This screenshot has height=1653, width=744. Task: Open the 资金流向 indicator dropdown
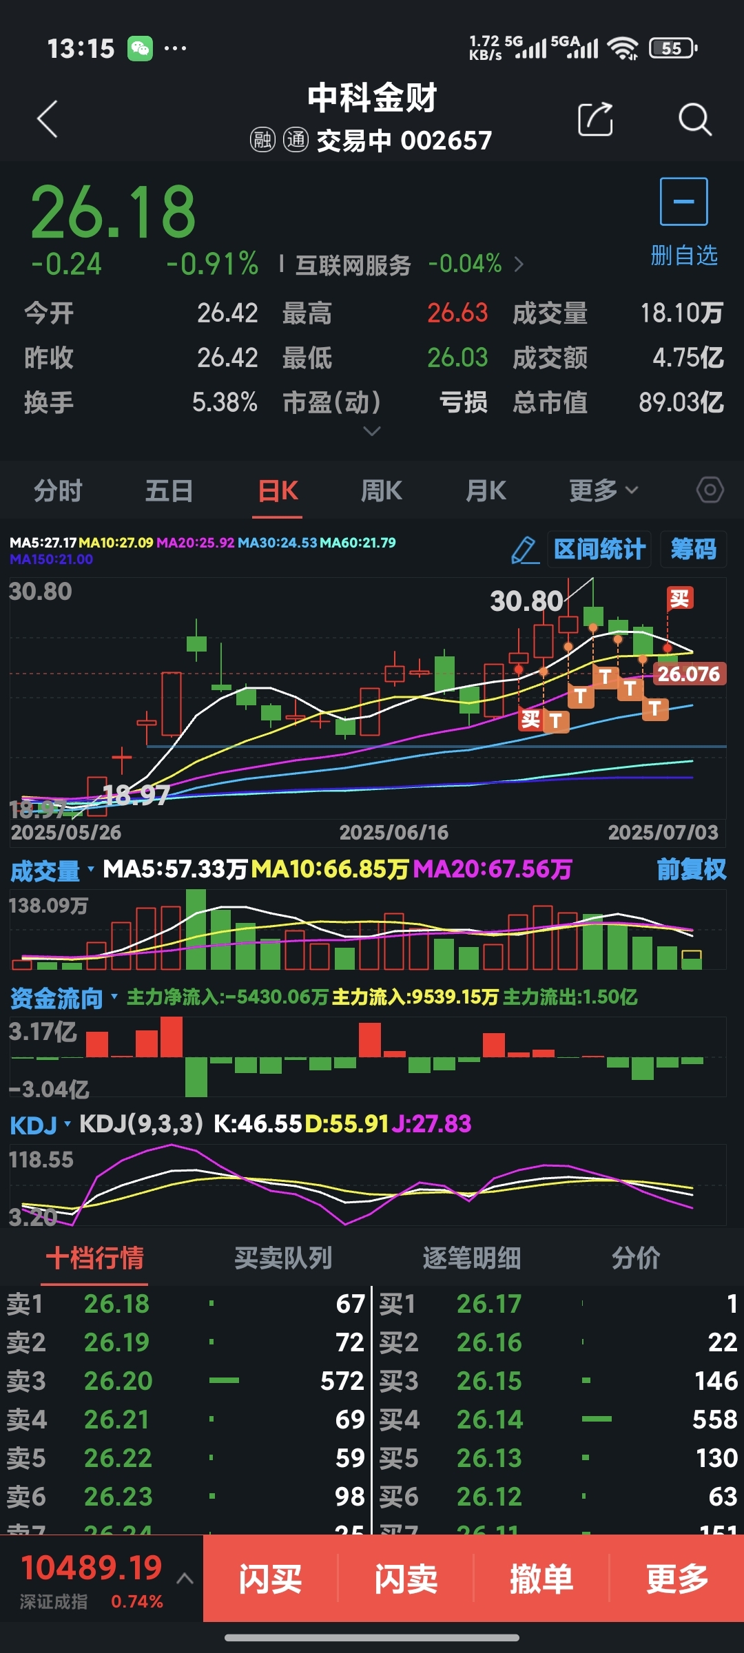(114, 997)
